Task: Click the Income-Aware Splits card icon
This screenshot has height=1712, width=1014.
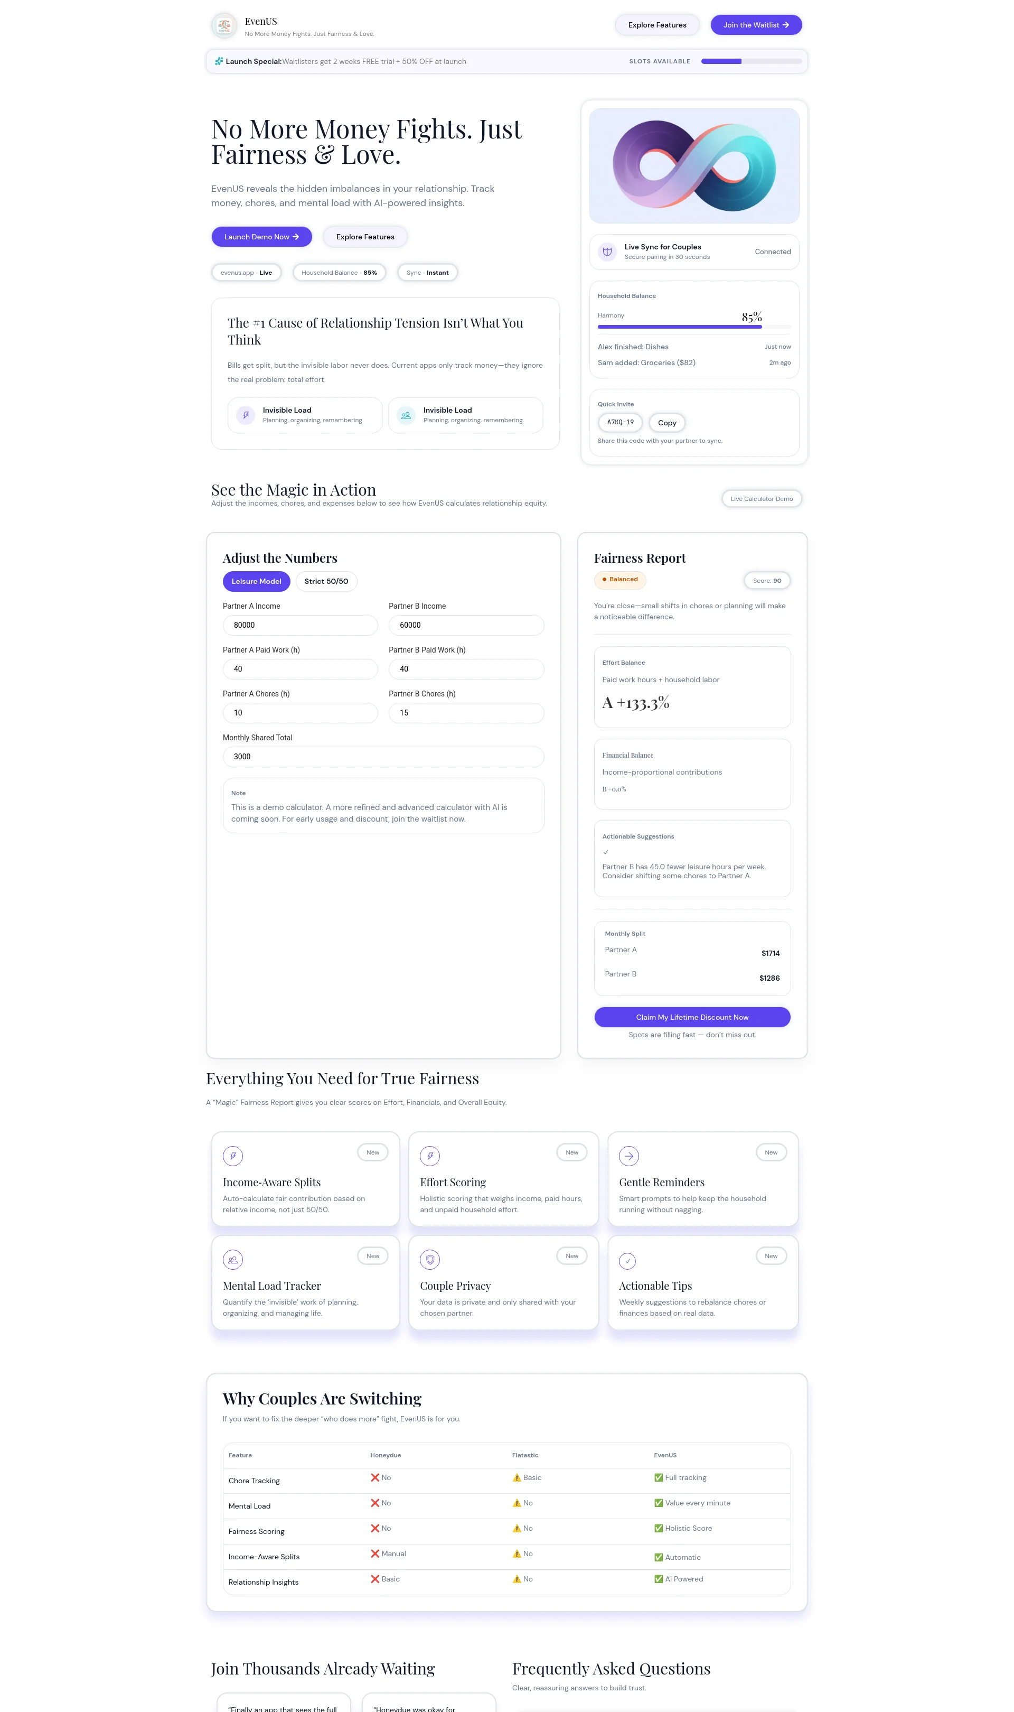Action: pyautogui.click(x=233, y=1156)
